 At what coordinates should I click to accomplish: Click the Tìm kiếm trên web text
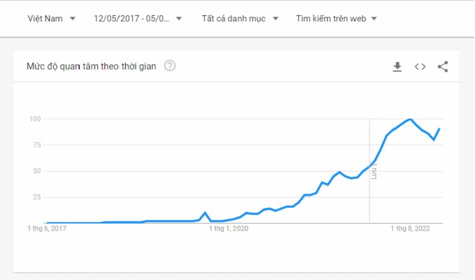pyautogui.click(x=331, y=19)
